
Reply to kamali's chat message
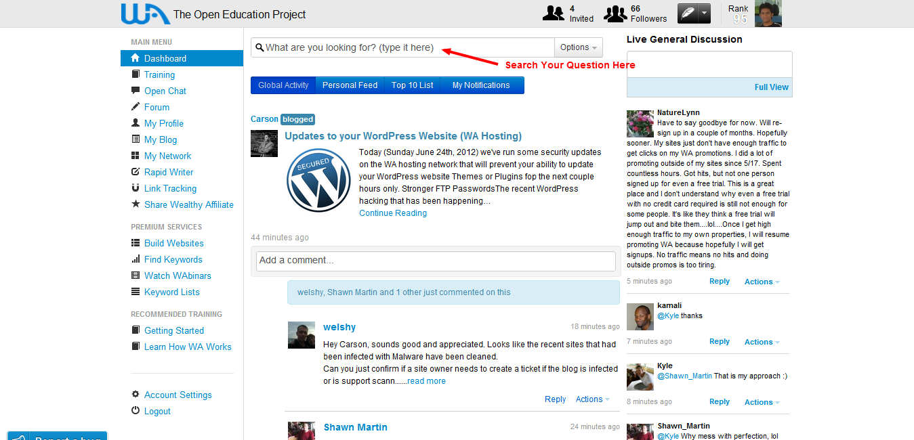(720, 342)
